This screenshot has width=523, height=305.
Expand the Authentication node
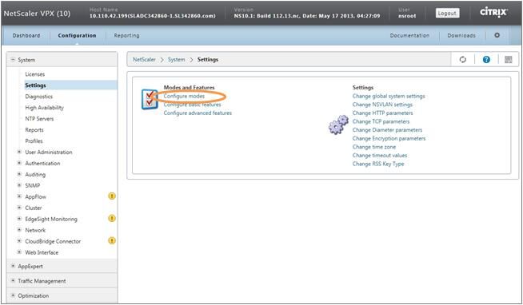click(19, 163)
